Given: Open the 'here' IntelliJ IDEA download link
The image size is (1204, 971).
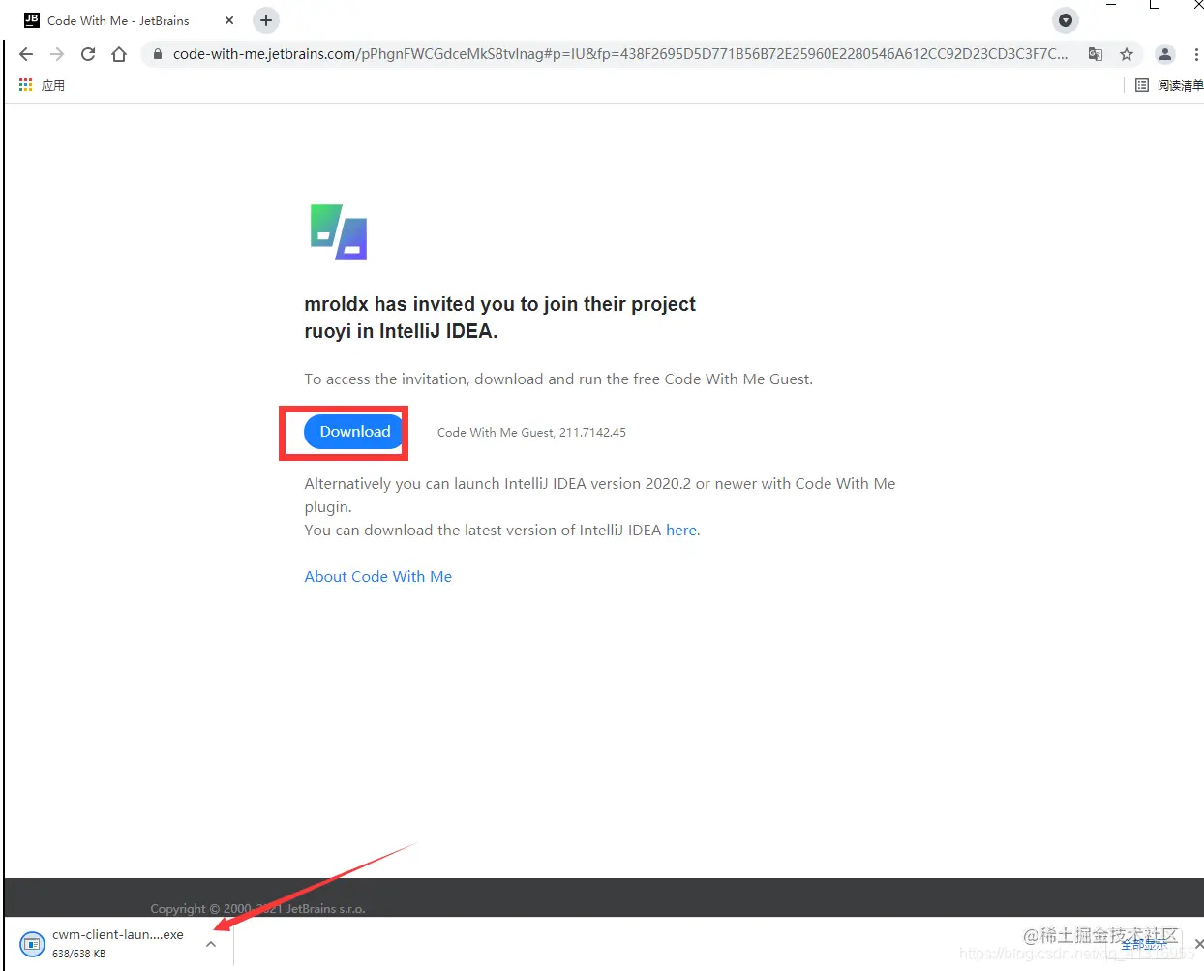Looking at the screenshot, I should click(681, 531).
